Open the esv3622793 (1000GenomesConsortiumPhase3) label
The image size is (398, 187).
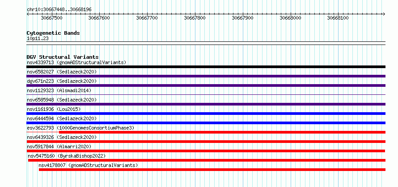[x=80, y=128]
